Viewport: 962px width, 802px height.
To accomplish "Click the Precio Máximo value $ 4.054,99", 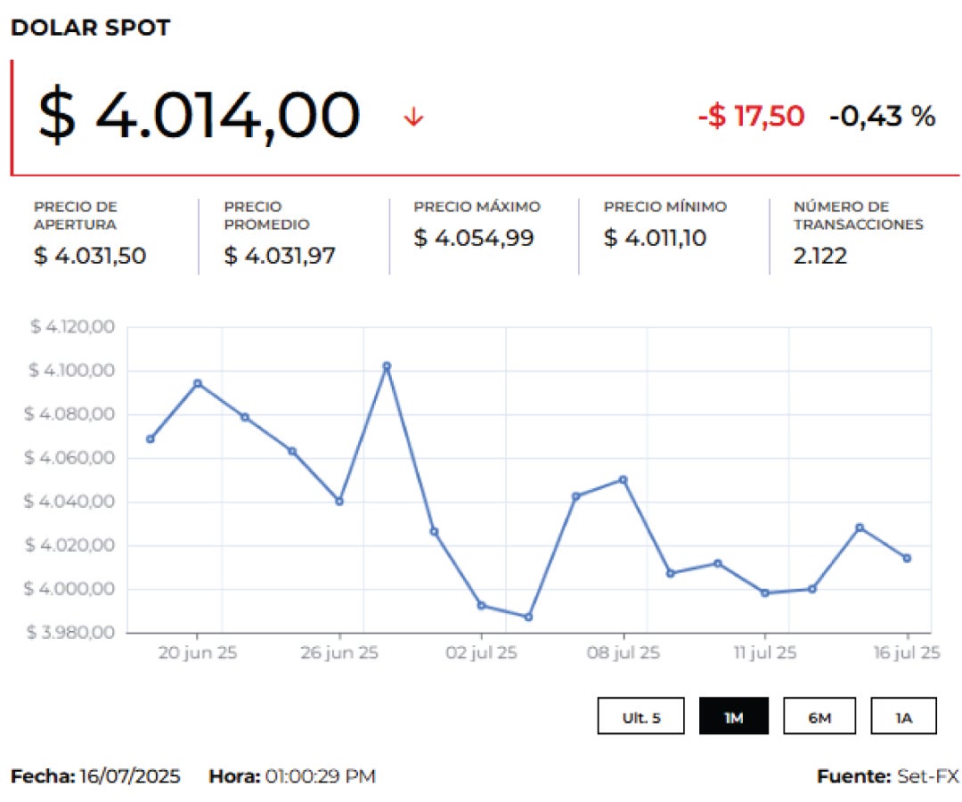I will [x=473, y=238].
